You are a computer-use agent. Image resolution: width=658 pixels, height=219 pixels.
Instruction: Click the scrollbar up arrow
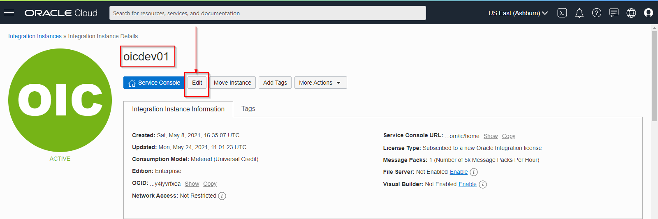tap(654, 28)
